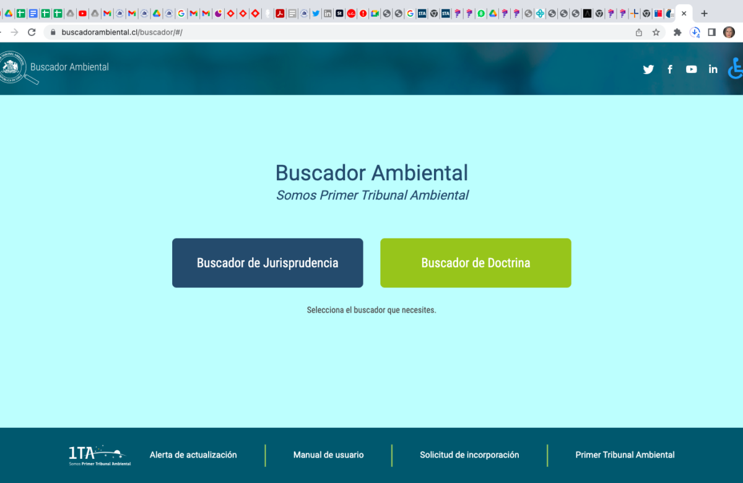This screenshot has height=483, width=743.
Task: Click 'Selecciona el buscador que necesites.' text
Action: pyautogui.click(x=371, y=310)
